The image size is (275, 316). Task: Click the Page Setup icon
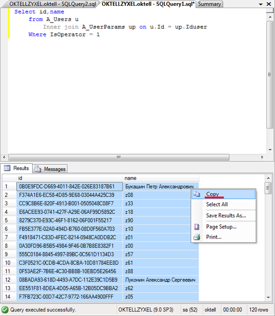pos(197,226)
